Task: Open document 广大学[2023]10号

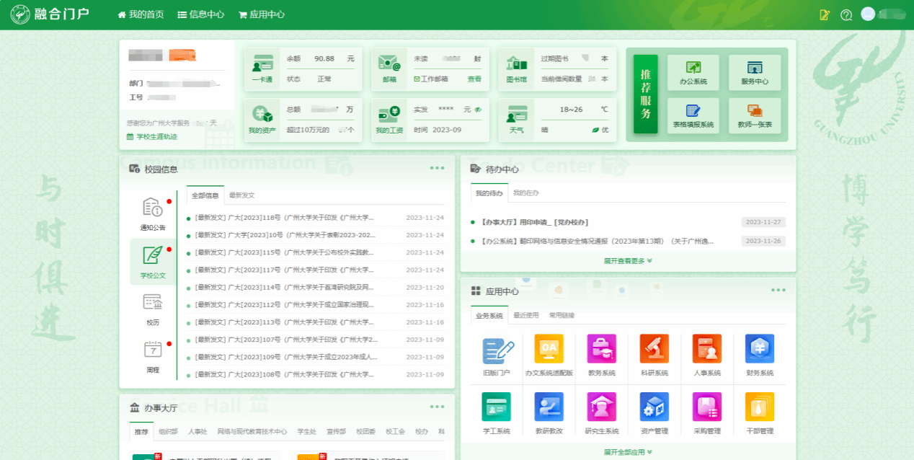Action: click(285, 235)
